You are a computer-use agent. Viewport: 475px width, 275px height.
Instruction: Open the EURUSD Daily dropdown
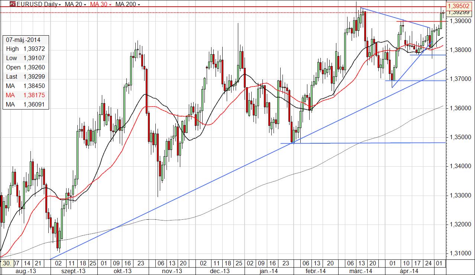click(39, 4)
